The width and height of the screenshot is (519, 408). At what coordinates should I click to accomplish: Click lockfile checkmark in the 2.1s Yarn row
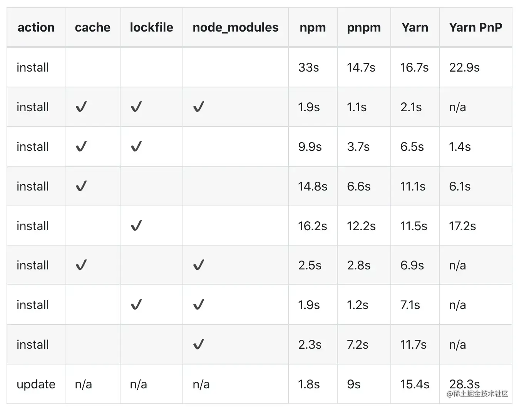[136, 107]
